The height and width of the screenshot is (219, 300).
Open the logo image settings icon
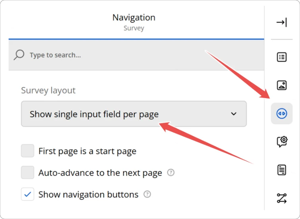tap(281, 85)
